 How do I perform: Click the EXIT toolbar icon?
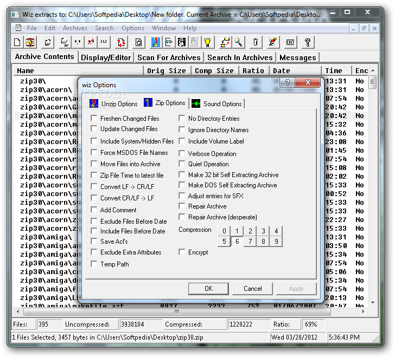[x=290, y=42]
